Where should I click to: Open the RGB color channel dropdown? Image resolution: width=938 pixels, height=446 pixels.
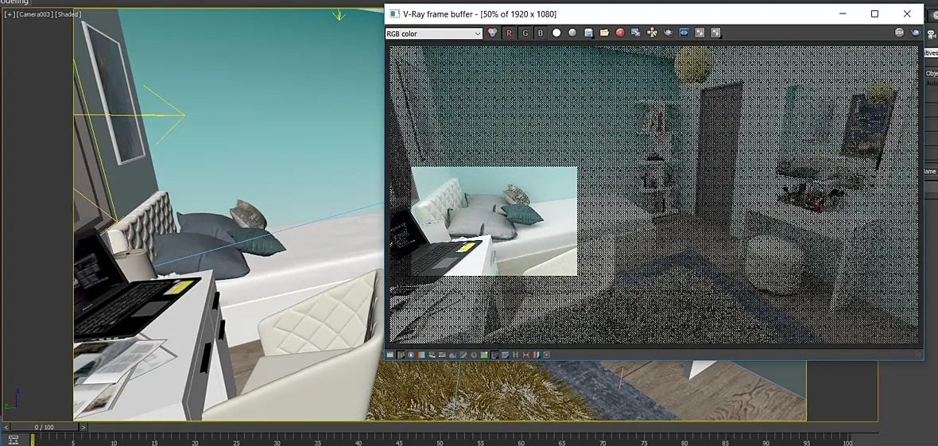click(x=433, y=33)
